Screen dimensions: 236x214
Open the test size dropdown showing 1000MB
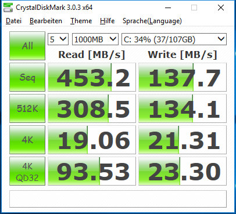click(x=95, y=39)
